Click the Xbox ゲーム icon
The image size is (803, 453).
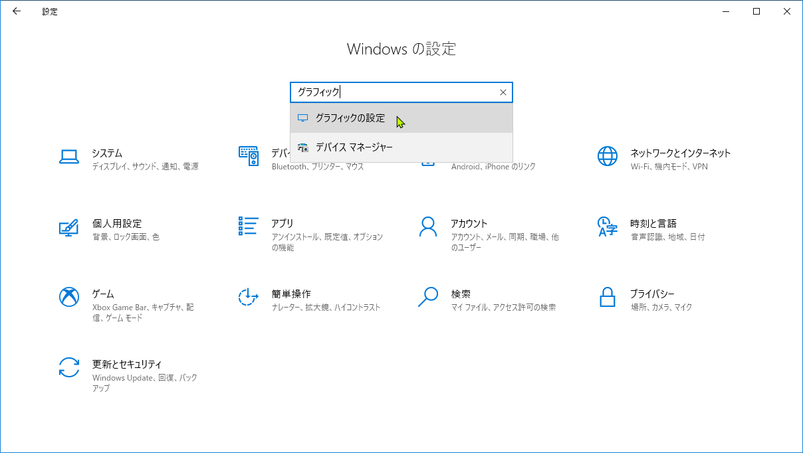click(69, 297)
